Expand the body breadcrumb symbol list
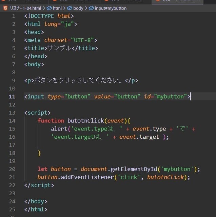Viewport: 216px width, 217px height. click(x=78, y=8)
